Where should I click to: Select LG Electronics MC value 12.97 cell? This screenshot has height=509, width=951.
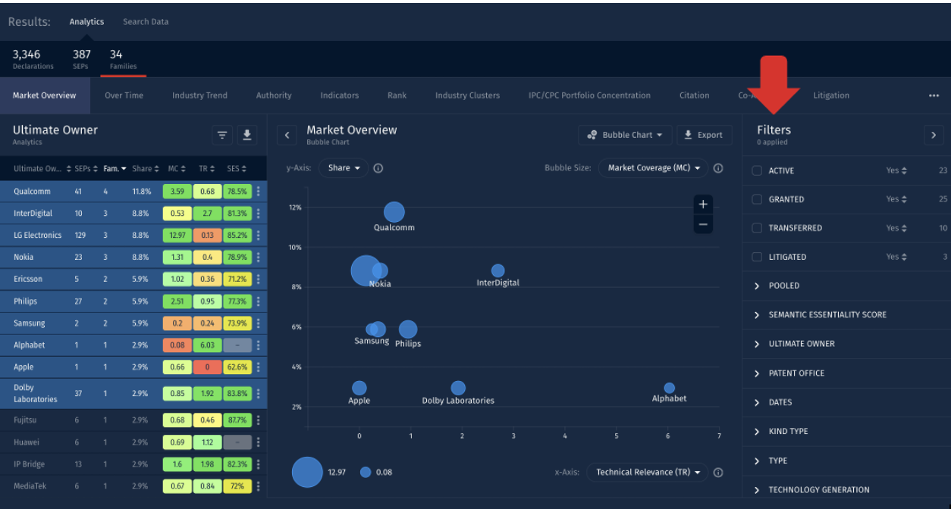(x=177, y=236)
